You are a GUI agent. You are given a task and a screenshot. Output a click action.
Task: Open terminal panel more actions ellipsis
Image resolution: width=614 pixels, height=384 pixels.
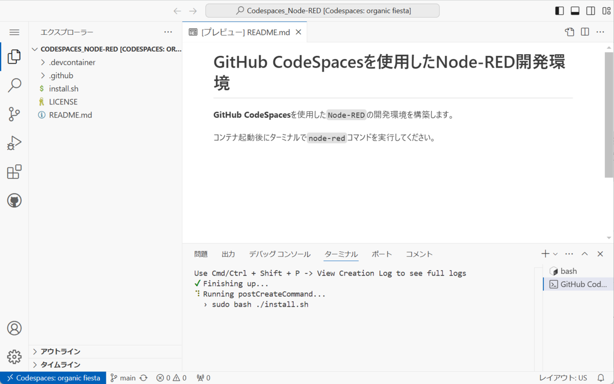click(569, 254)
